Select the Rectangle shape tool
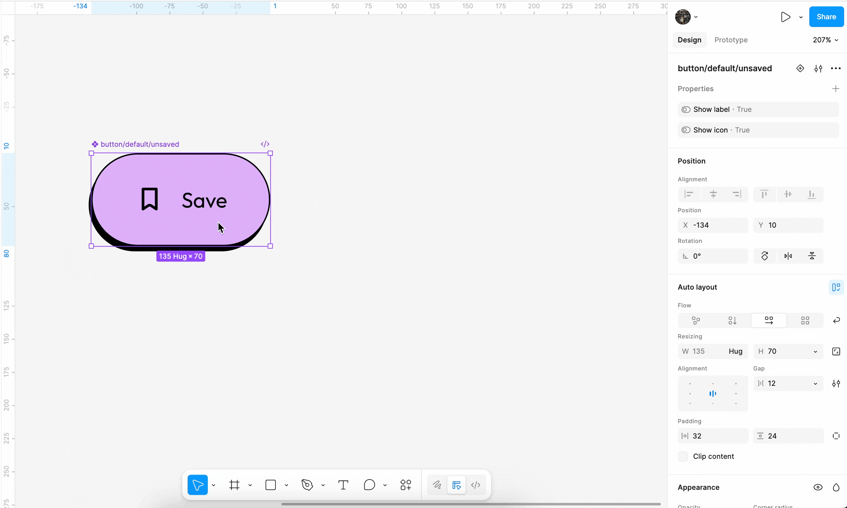The image size is (847, 508). pos(270,485)
